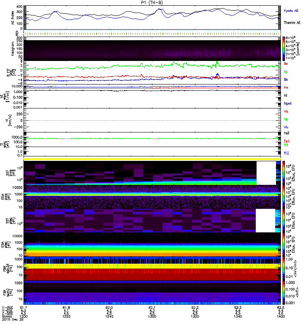Select the Themis AE legend label
The height and width of the screenshot is (325, 304).
click(292, 23)
